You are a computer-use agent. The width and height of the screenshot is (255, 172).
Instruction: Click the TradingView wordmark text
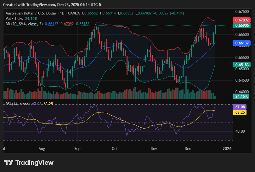(x=34, y=163)
